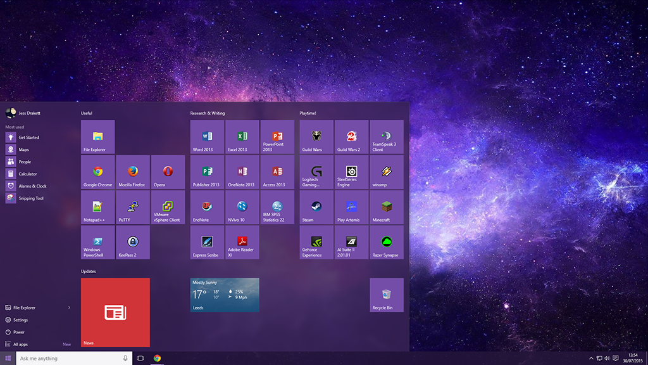Switch to Chrome on the taskbar
This screenshot has width=648, height=365.
click(157, 359)
